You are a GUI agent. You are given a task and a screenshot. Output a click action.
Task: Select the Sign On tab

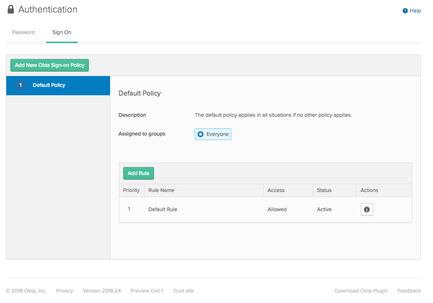point(62,32)
